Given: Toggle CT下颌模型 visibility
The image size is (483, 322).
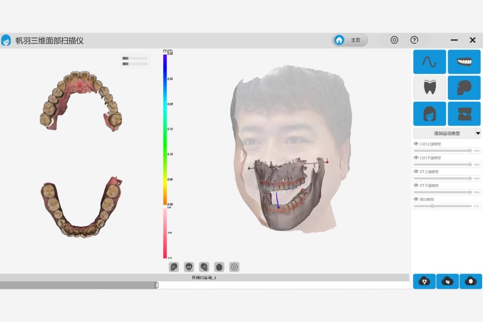Looking at the screenshot, I should coord(416,185).
